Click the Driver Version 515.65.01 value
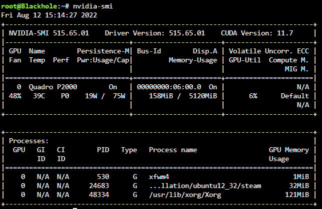Screen dimensions: 322x209 187,33
